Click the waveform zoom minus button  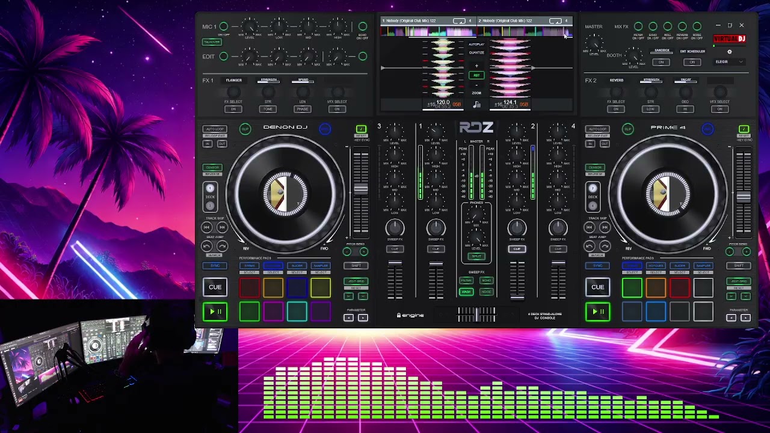pyautogui.click(x=476, y=85)
